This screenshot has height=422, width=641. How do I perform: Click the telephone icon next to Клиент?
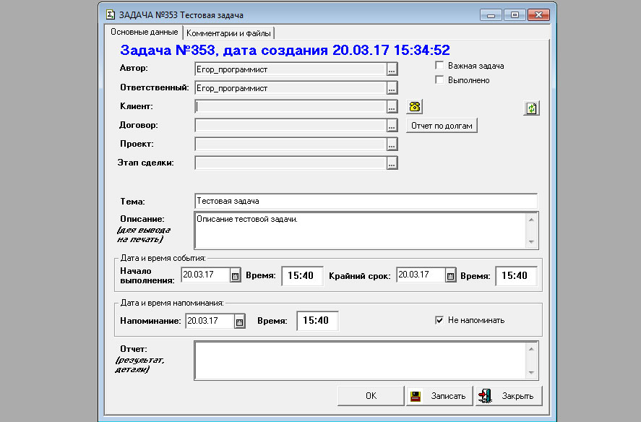[414, 106]
